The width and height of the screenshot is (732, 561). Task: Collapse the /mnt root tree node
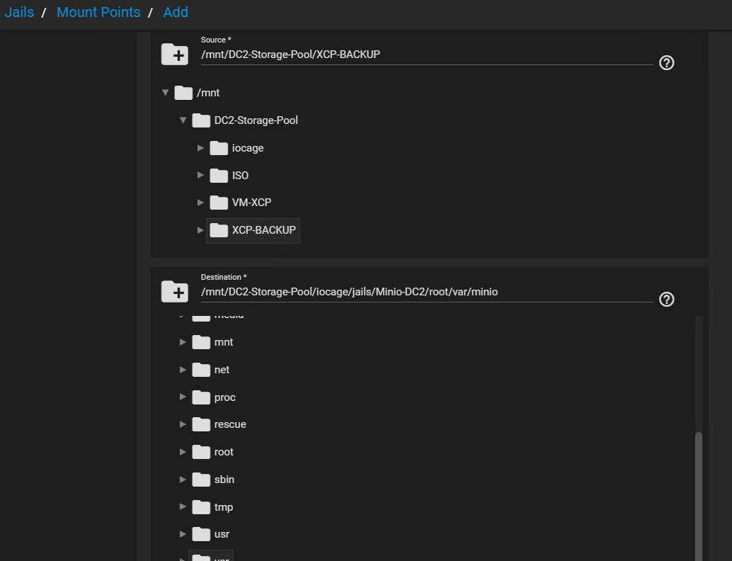click(x=165, y=93)
